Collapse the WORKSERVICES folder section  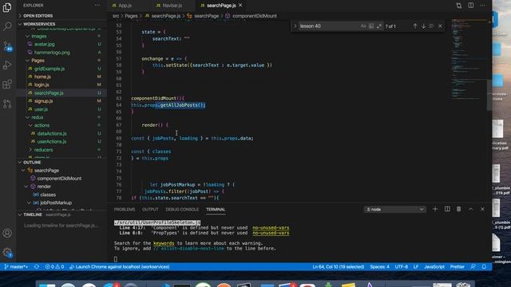(x=62, y=24)
